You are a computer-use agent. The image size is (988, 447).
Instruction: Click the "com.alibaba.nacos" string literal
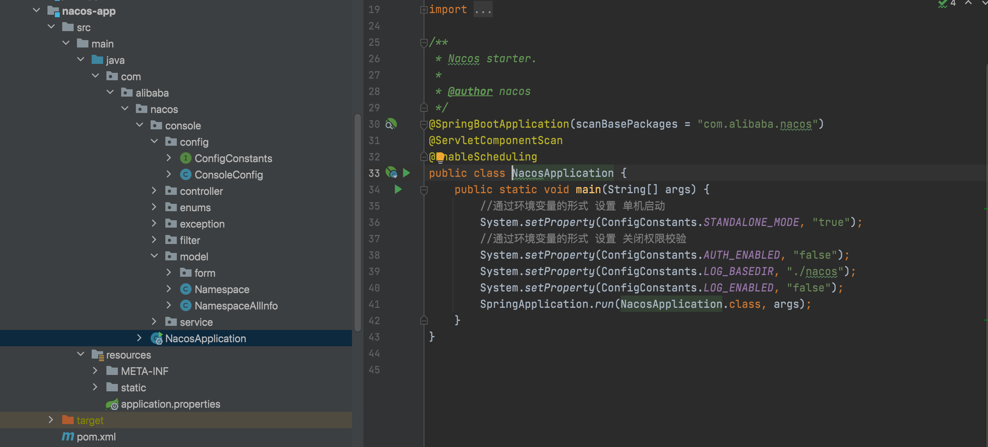click(757, 124)
